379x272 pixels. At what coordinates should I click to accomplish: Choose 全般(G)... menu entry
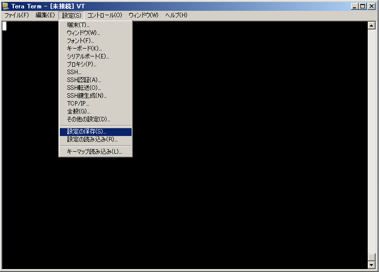coord(96,111)
